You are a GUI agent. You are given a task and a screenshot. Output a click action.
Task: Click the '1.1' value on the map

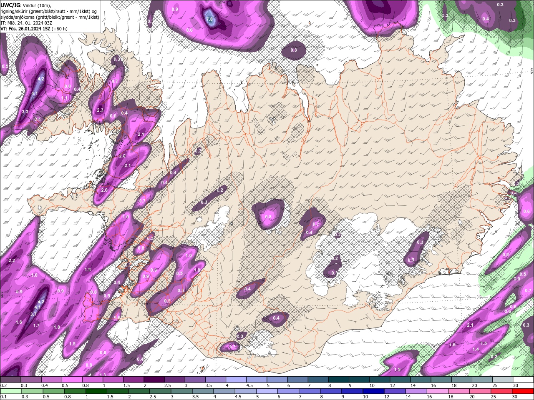point(65,98)
